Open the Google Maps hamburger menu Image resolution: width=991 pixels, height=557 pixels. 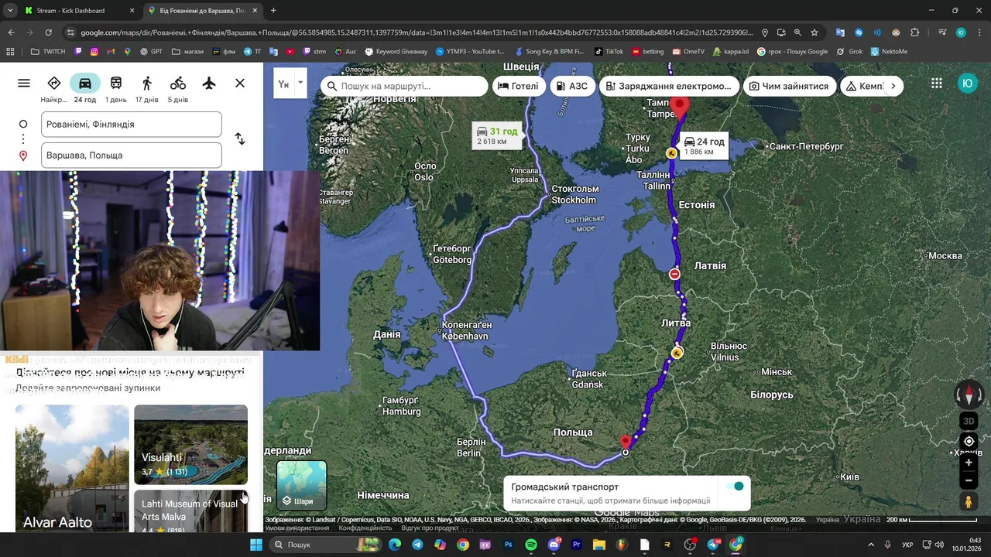tap(24, 84)
